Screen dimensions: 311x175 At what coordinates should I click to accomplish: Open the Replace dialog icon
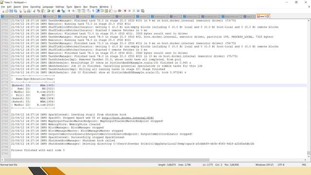tap(63, 11)
